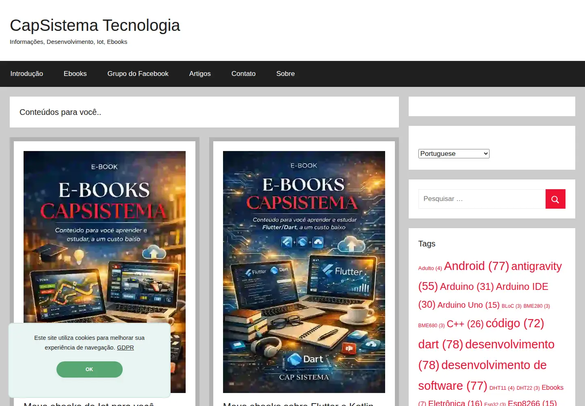Open the GDPR link in cookie notice
The height and width of the screenshot is (406, 585).
[125, 348]
